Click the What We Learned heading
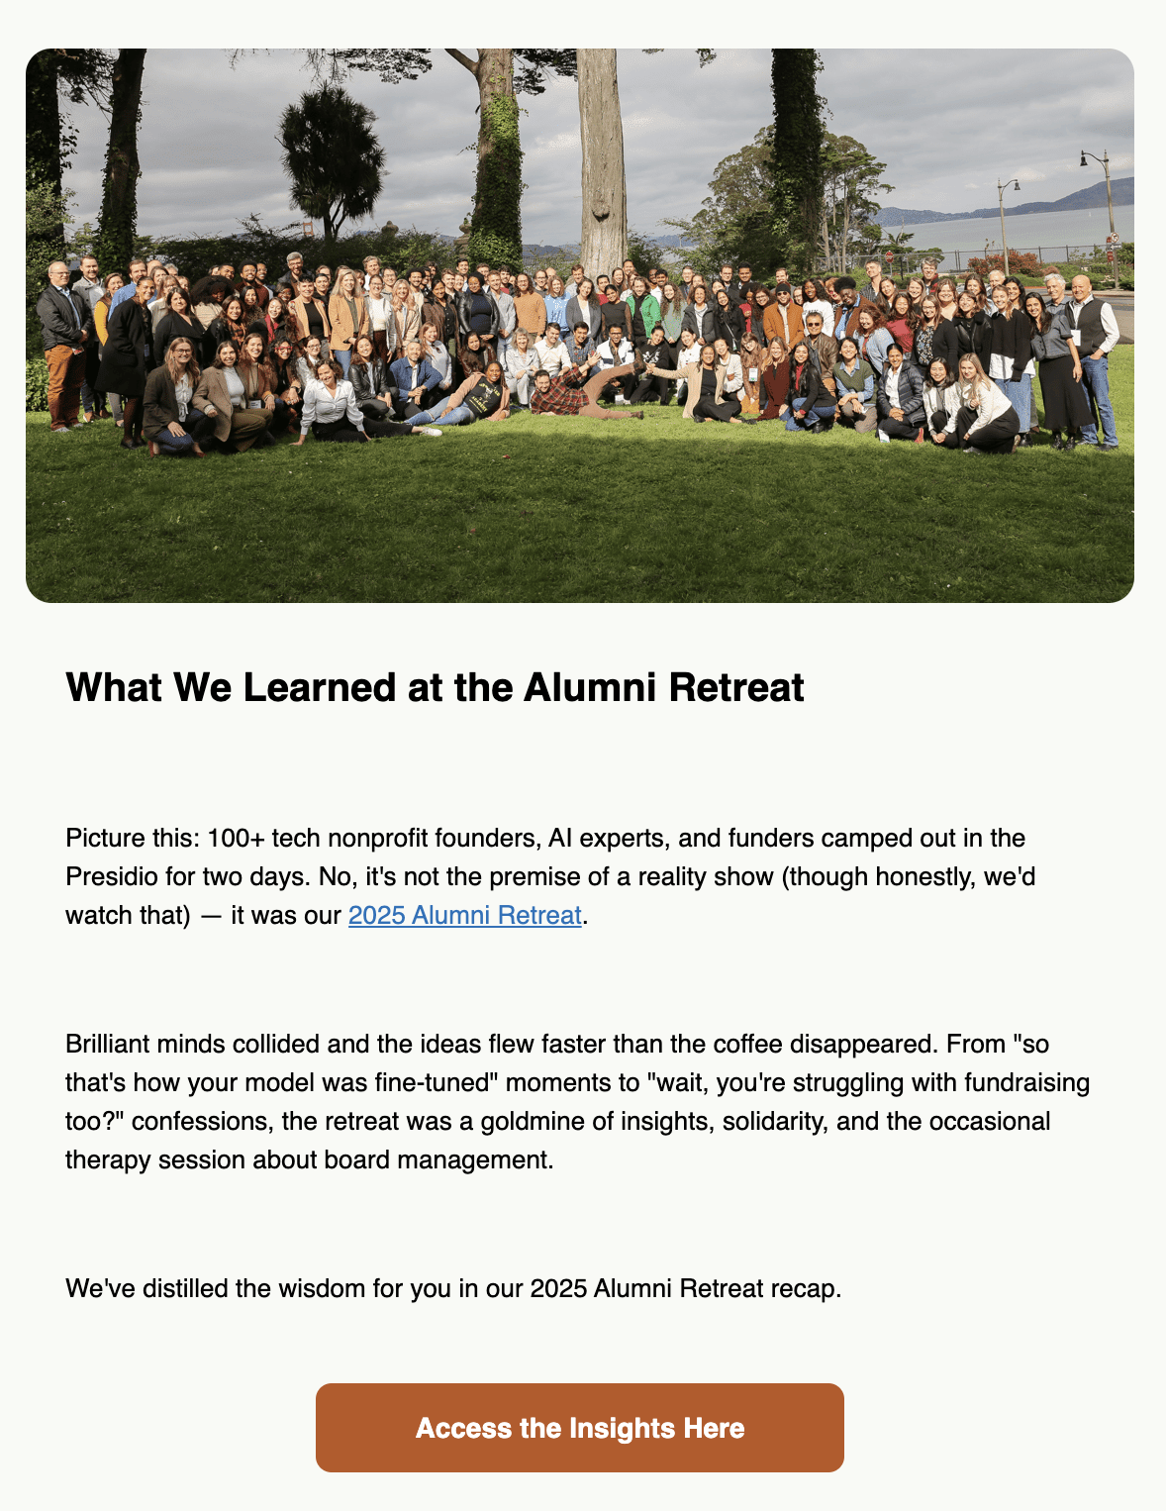 point(435,687)
